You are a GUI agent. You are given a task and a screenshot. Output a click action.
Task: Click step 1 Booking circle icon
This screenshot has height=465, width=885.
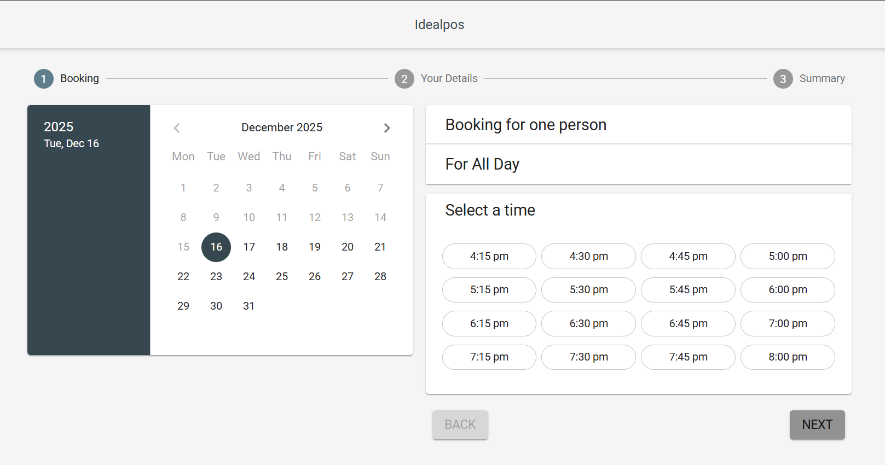coord(44,79)
